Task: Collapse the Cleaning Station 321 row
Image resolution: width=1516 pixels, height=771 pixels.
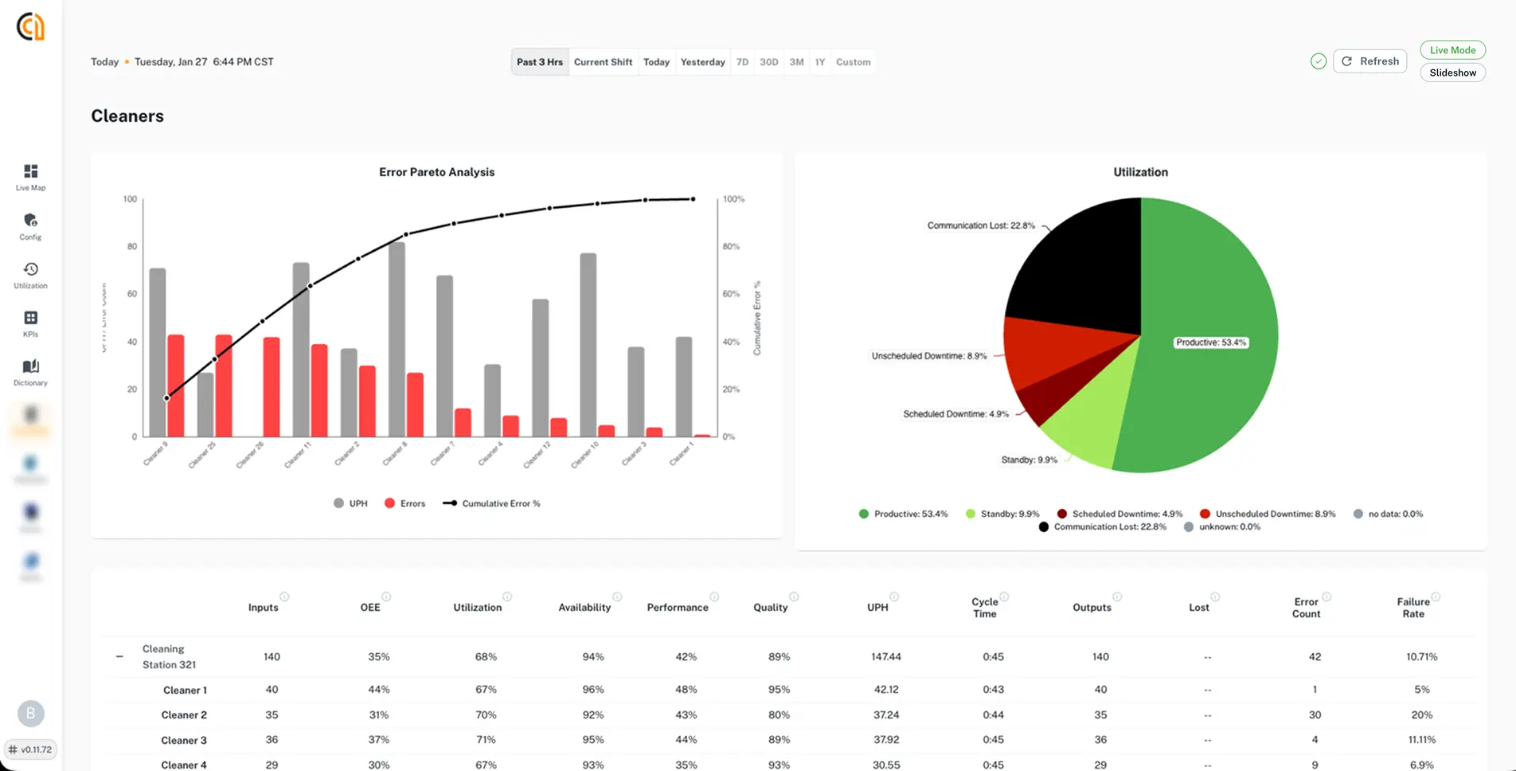Action: tap(119, 656)
